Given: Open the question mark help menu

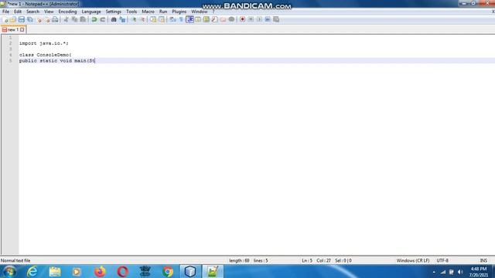Looking at the screenshot, I should click(213, 12).
